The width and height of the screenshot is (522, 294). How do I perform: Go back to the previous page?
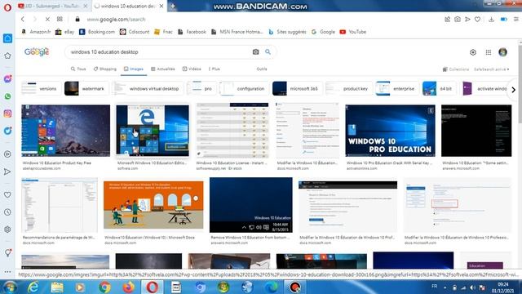coord(23,20)
